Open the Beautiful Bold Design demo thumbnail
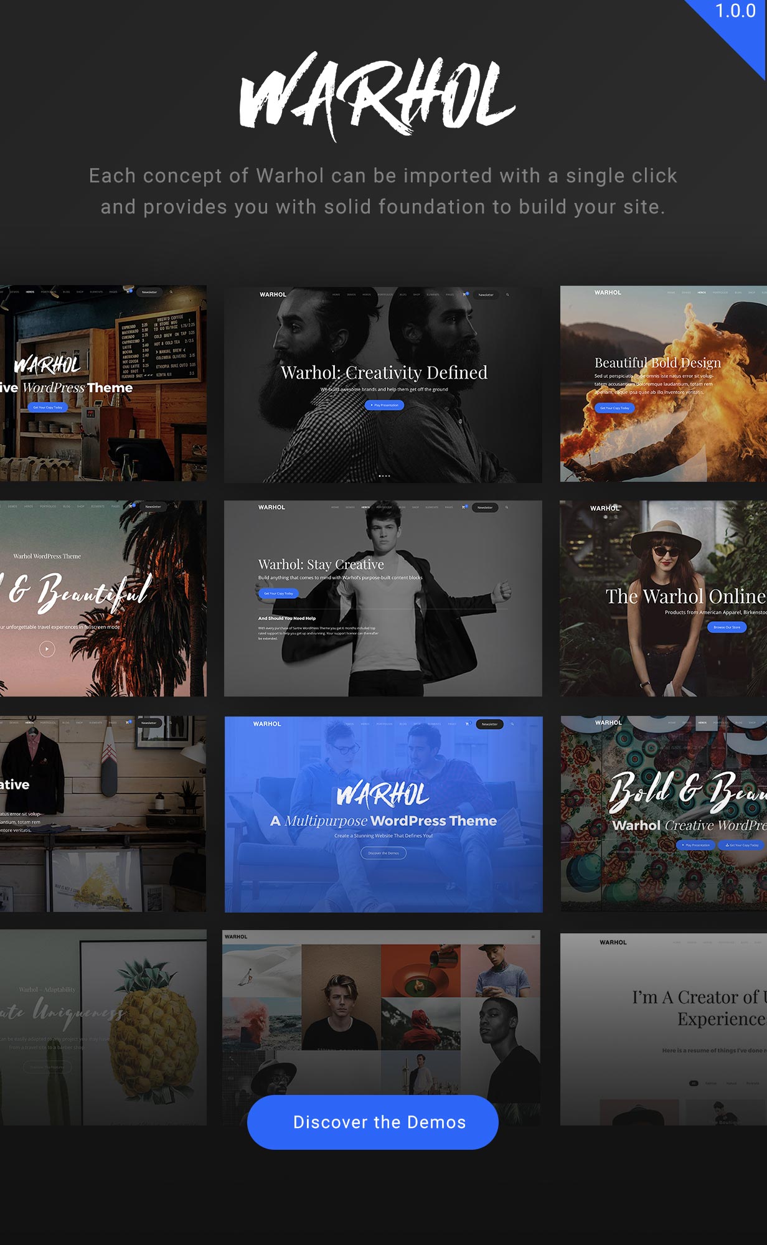Image resolution: width=767 pixels, height=1245 pixels. click(x=664, y=383)
